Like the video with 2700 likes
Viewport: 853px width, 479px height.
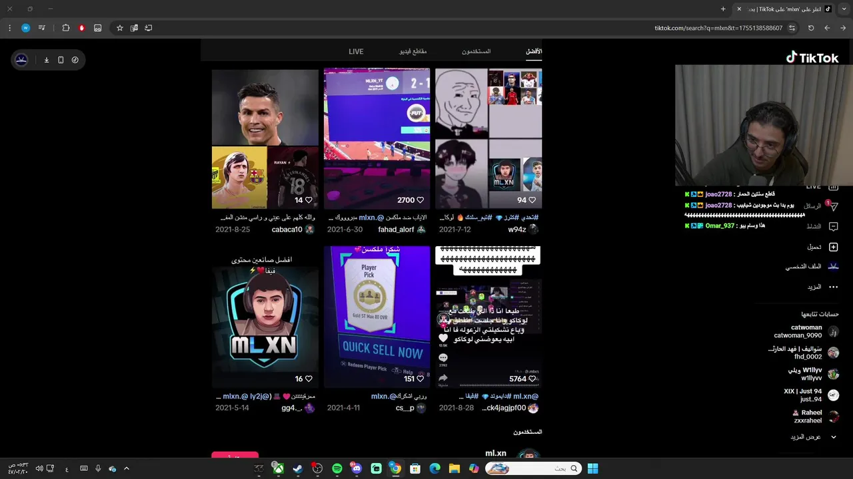(x=420, y=200)
